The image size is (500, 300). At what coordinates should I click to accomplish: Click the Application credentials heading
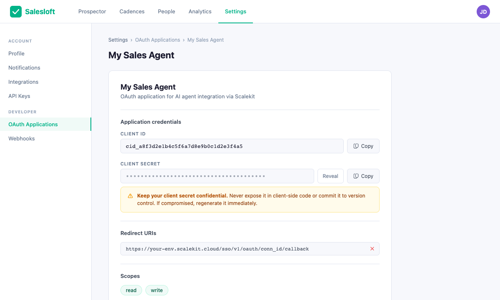click(151, 122)
